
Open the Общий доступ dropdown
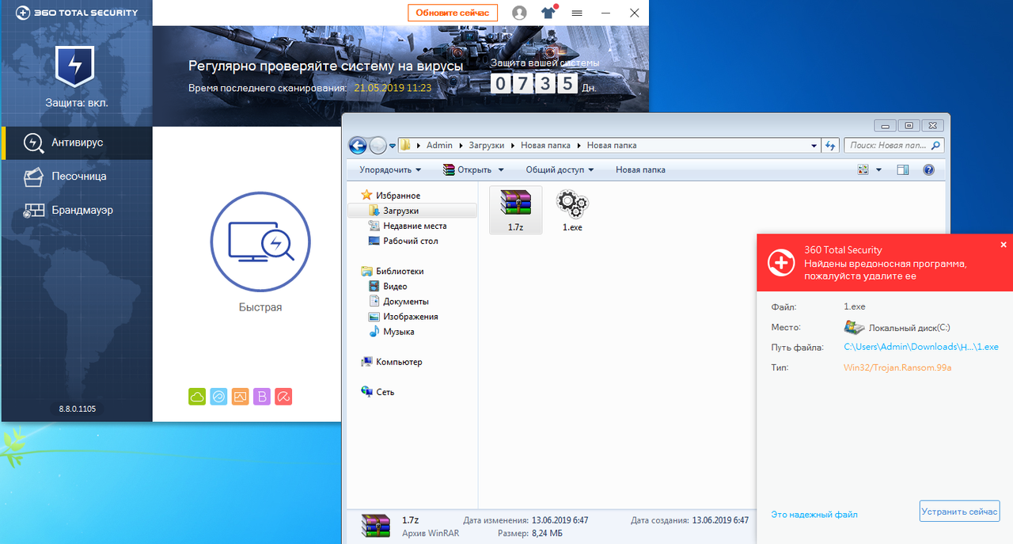(560, 169)
